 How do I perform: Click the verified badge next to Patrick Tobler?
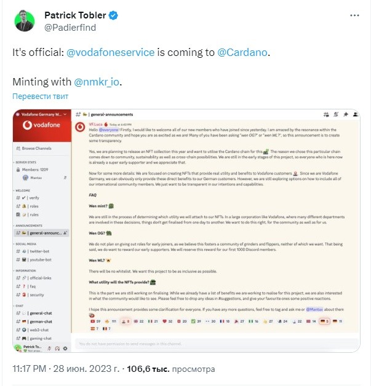point(113,15)
